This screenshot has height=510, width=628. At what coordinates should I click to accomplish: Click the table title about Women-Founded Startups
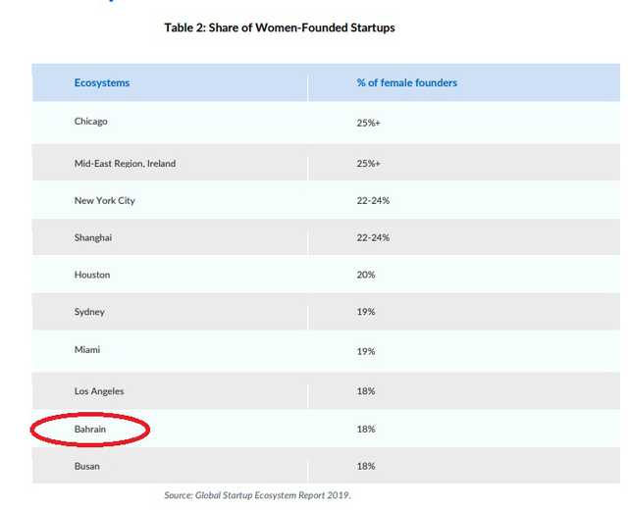click(x=280, y=27)
